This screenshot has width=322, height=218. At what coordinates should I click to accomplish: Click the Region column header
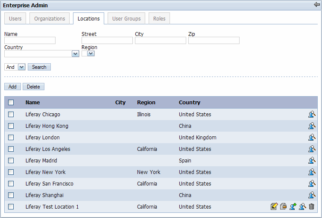[x=146, y=102]
